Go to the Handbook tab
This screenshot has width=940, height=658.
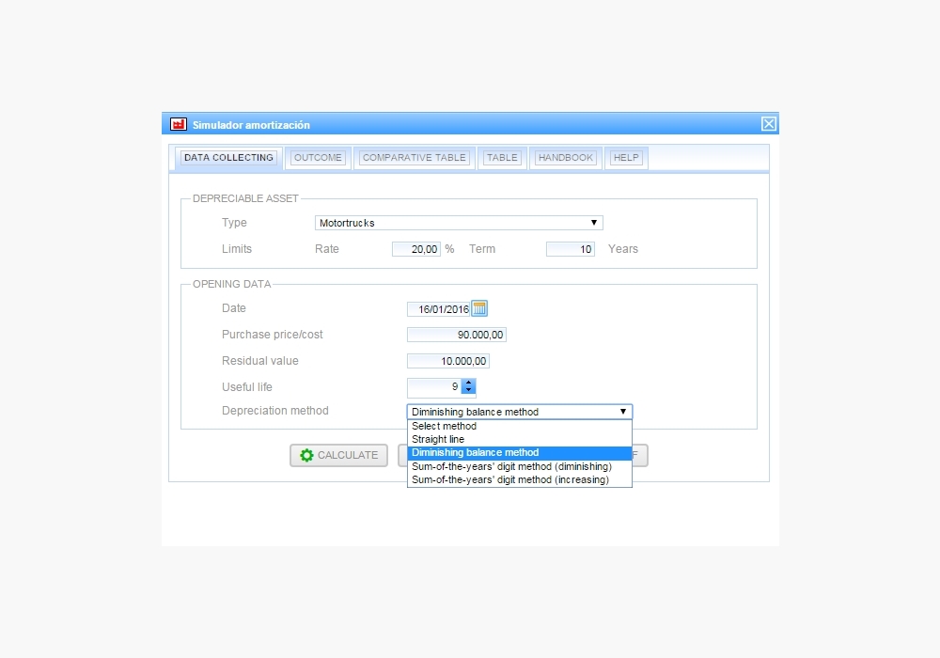(x=565, y=158)
